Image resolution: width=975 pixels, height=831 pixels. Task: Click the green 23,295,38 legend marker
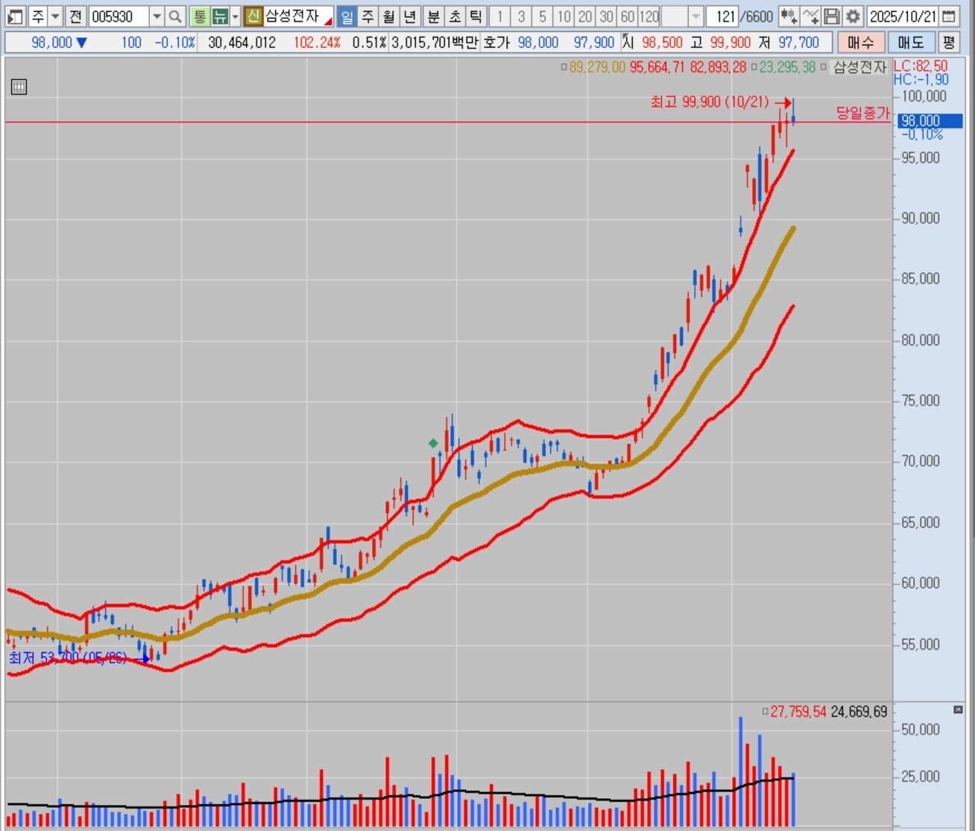pos(754,67)
